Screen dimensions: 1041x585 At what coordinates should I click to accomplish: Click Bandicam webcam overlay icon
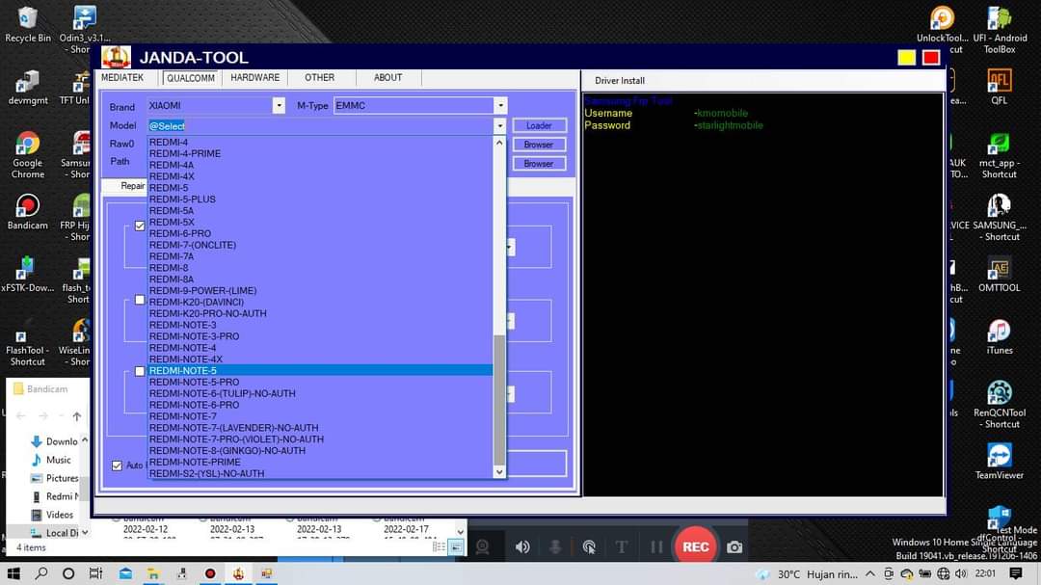click(x=483, y=547)
